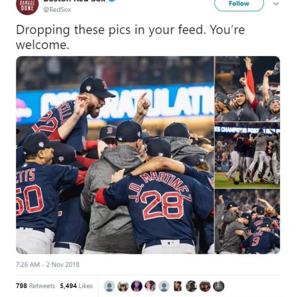The image size is (297, 297).
Task: Open the bottom-right team hug photo
Action: pos(247,221)
